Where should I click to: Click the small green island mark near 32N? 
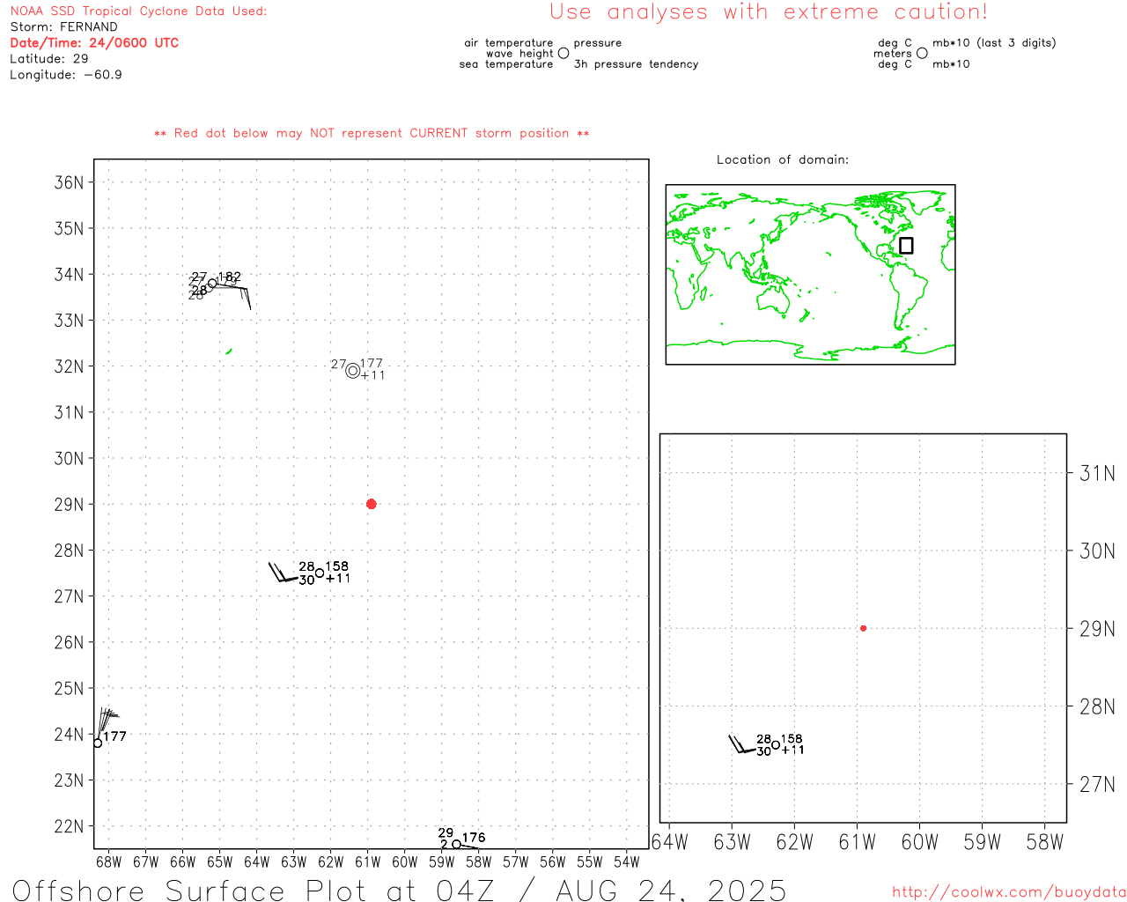click(229, 351)
